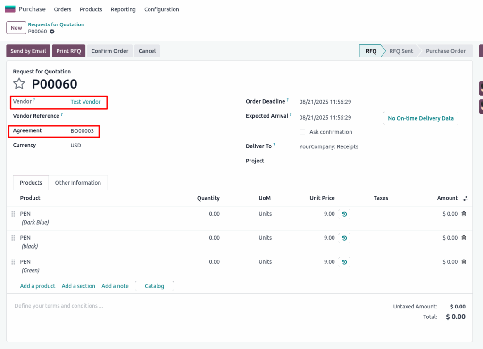Enable the Ask confirmation checkbox
Image resolution: width=483 pixels, height=349 pixels.
click(302, 132)
